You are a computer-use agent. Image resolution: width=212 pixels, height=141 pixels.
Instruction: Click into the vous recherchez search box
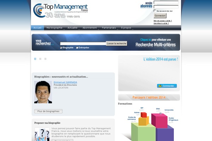[x=83, y=44]
